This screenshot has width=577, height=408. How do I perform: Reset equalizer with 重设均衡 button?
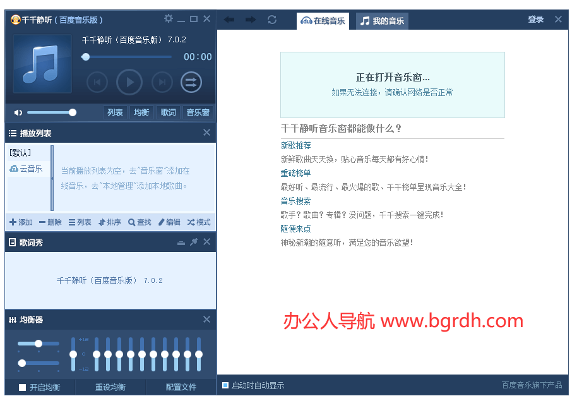[110, 387]
